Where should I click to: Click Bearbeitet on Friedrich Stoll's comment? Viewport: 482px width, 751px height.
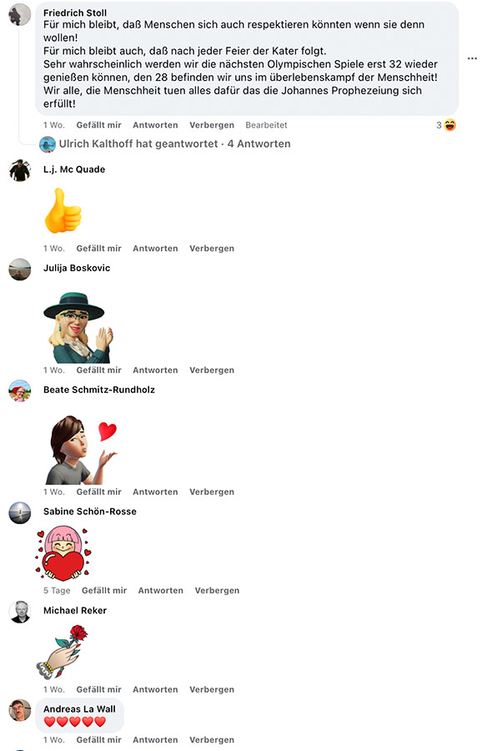click(266, 125)
